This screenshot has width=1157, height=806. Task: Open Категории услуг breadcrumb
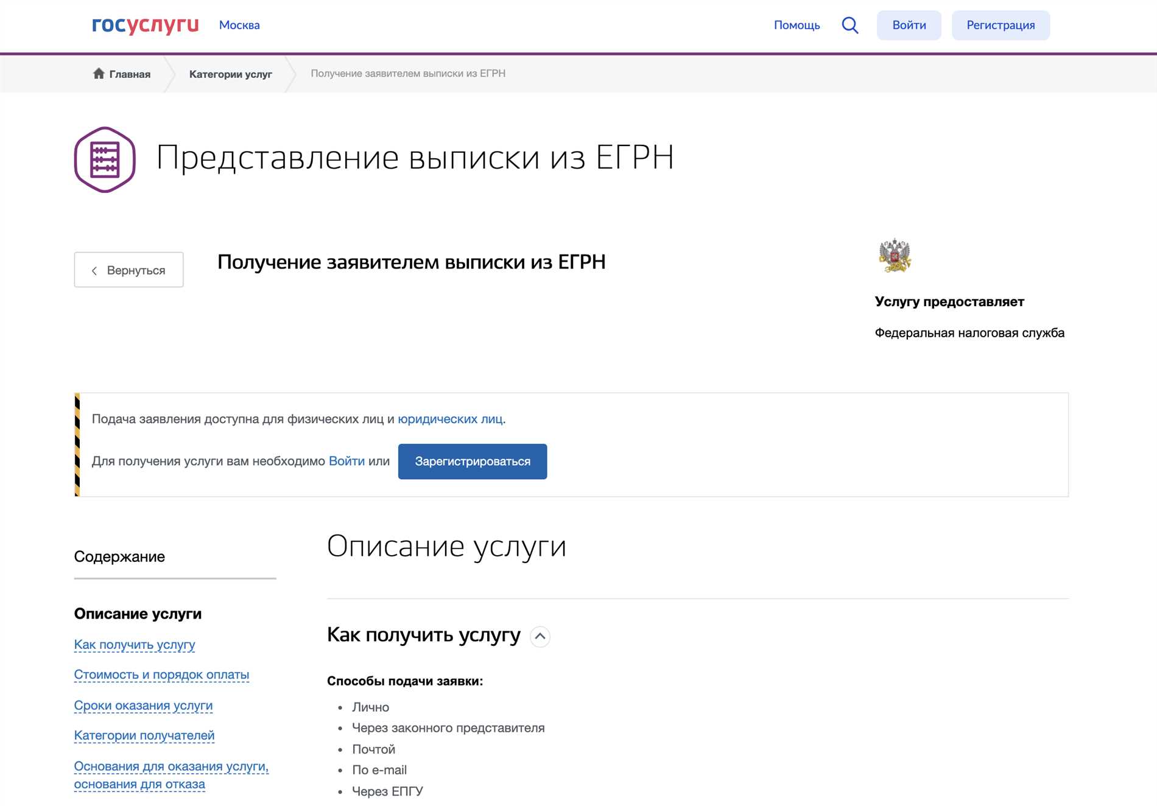click(x=230, y=74)
